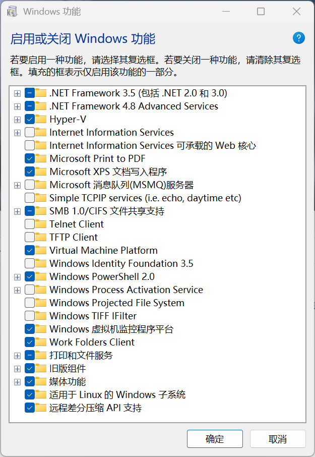
Task: Click folder icon beside 媒体功能
Action: pyautogui.click(x=41, y=381)
